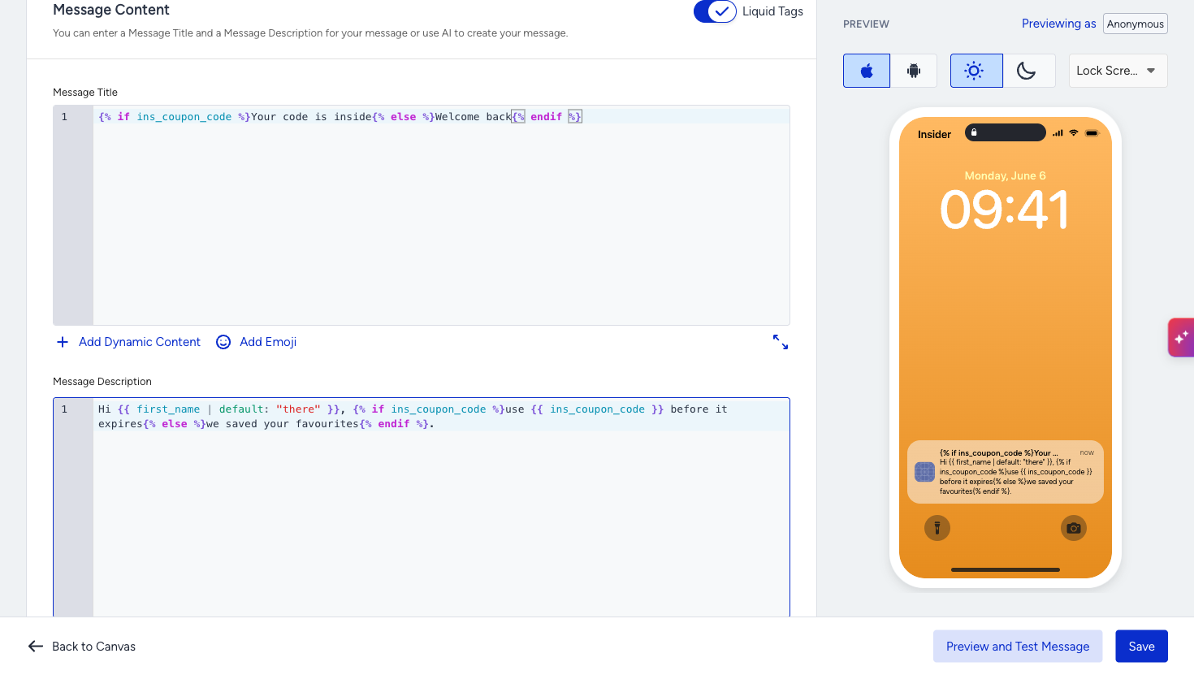Toggle the Liquid Tags switch
This screenshot has height=675, width=1194.
pos(715,11)
